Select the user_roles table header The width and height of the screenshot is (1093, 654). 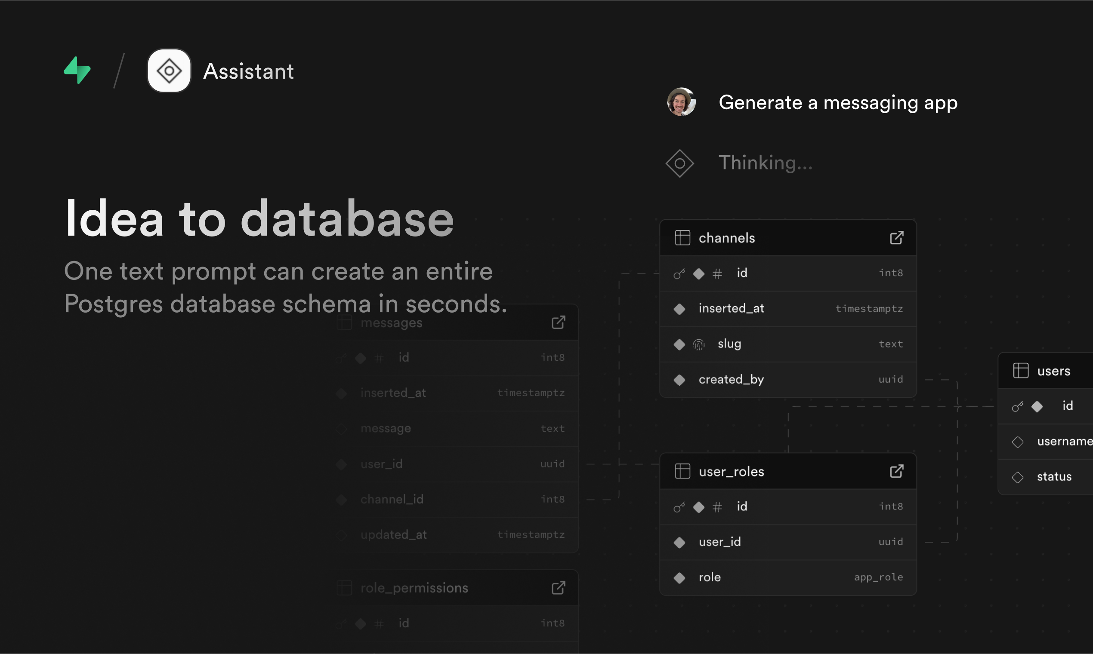click(x=731, y=472)
